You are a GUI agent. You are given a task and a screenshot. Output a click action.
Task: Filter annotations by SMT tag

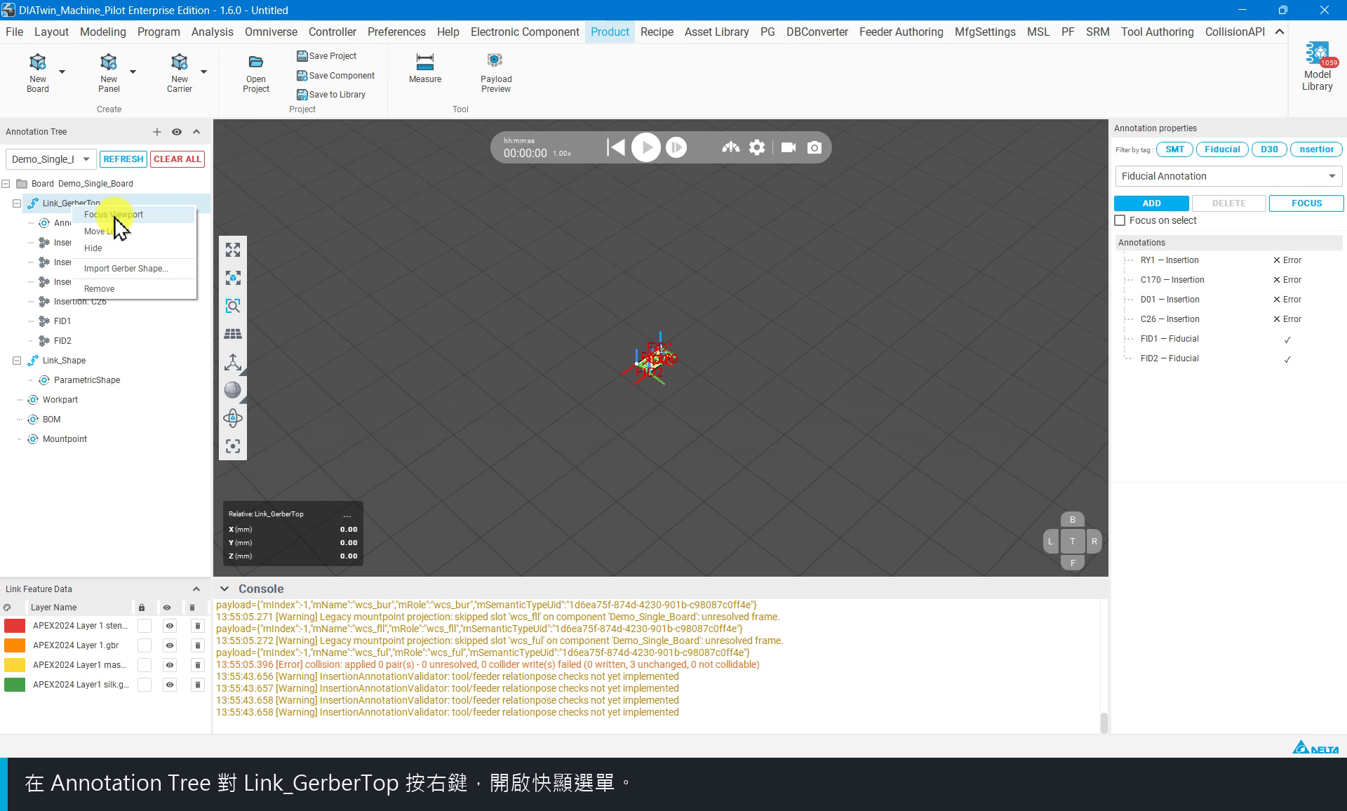click(x=1174, y=149)
